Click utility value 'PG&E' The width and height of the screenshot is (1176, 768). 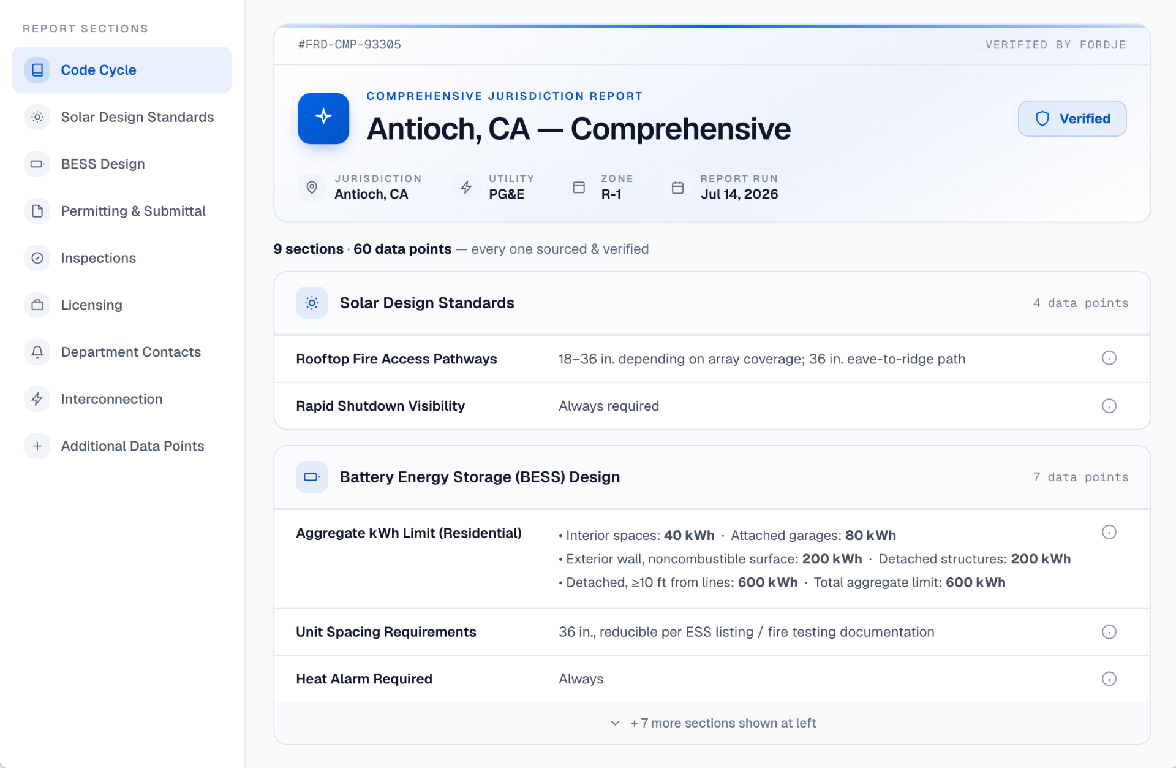pyautogui.click(x=507, y=194)
